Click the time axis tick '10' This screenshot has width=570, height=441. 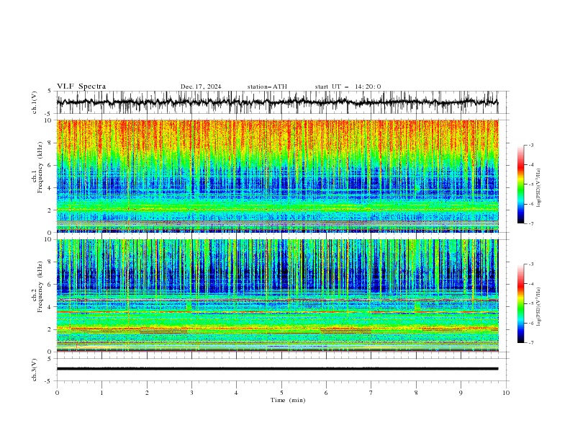tap(506, 393)
